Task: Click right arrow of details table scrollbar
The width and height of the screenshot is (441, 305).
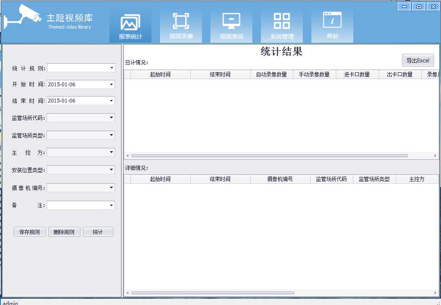Action: click(435, 293)
